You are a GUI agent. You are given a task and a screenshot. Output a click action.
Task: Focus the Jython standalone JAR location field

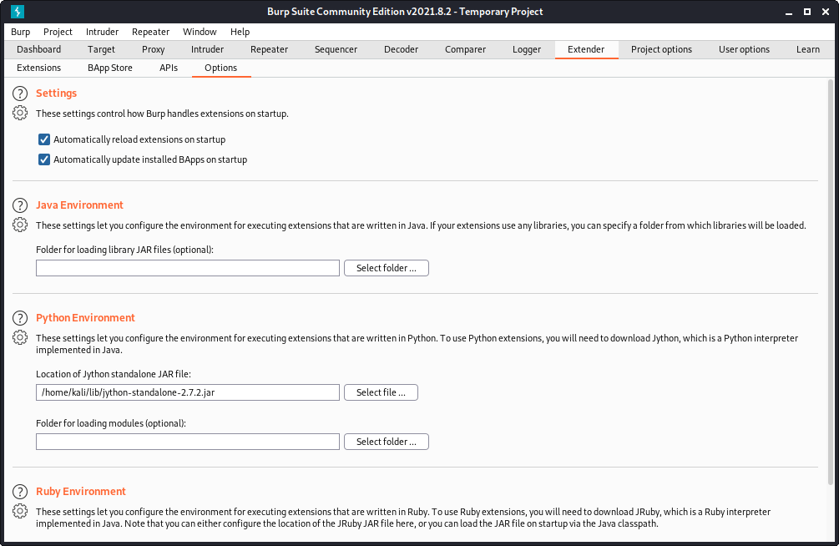pos(187,392)
